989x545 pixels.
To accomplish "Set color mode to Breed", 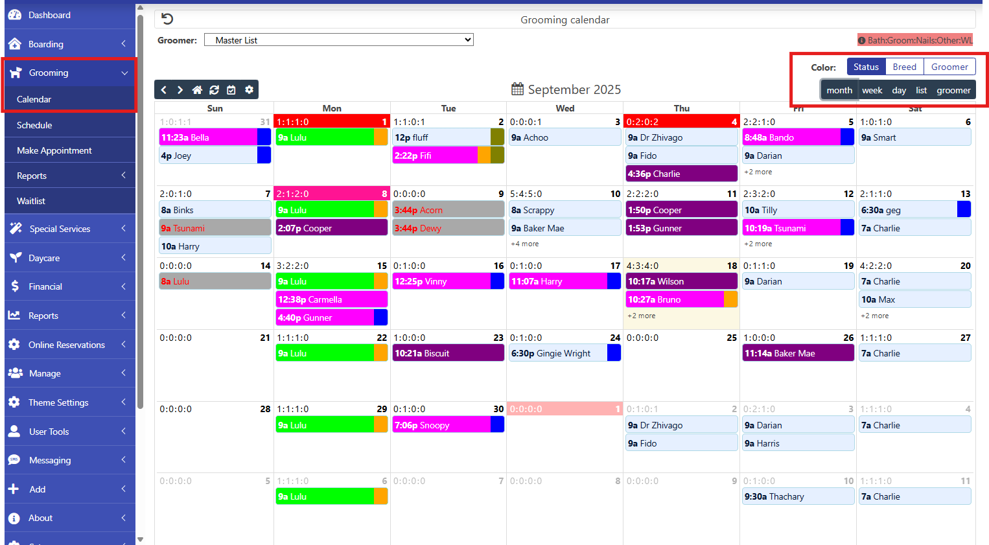I will point(904,67).
